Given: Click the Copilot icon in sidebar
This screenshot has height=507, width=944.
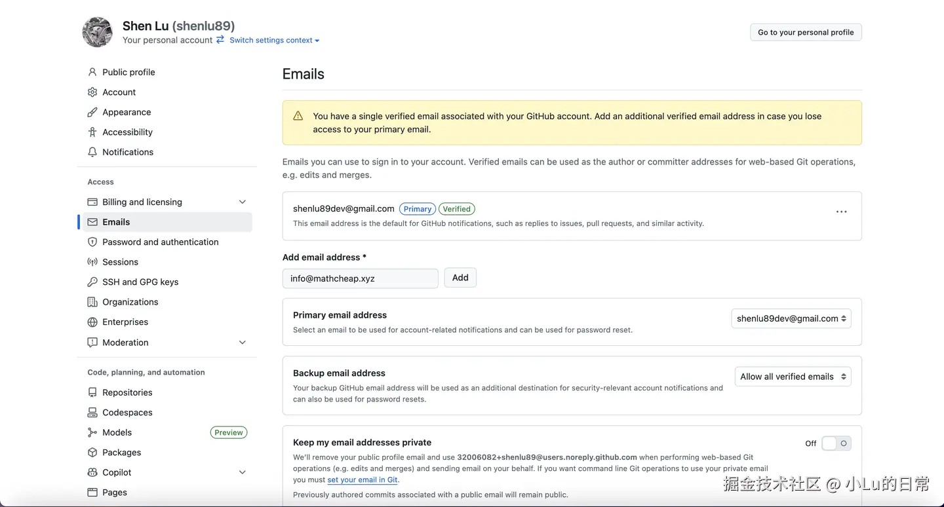Looking at the screenshot, I should pos(92,472).
